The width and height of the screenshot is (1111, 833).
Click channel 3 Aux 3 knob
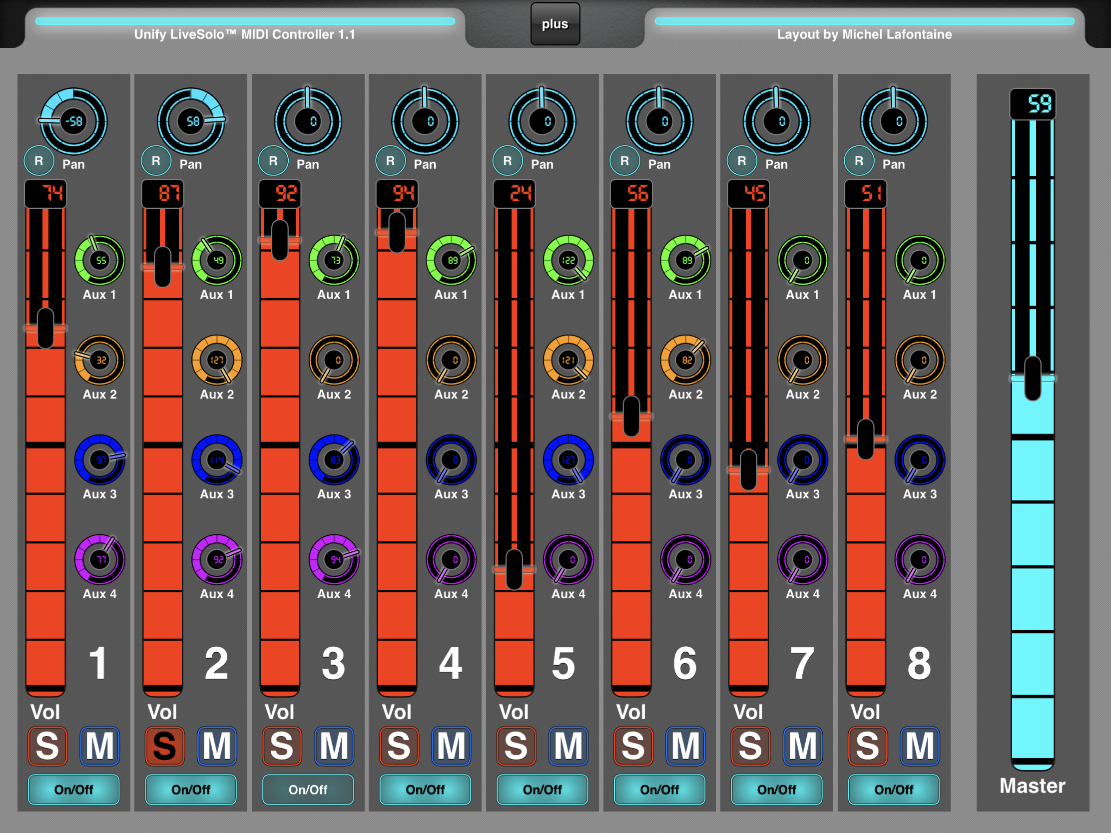coord(334,460)
